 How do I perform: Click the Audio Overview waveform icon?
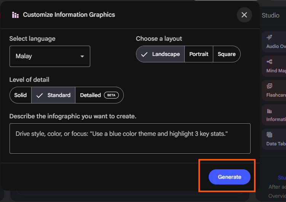coord(270,37)
